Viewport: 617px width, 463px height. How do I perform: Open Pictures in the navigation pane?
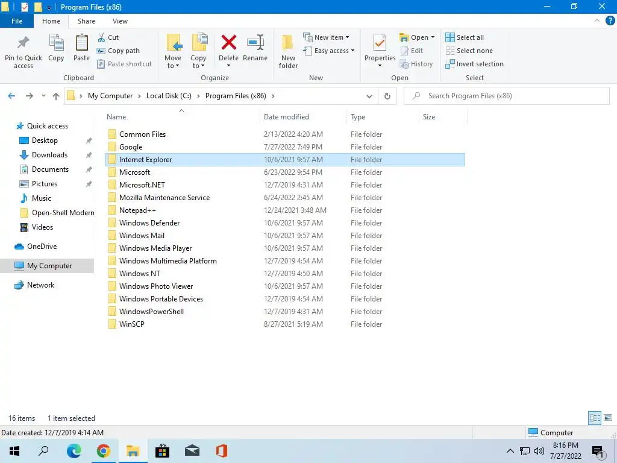pyautogui.click(x=44, y=184)
